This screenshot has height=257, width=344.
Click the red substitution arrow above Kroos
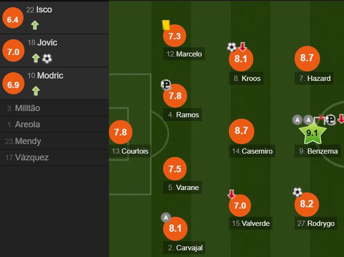point(242,47)
